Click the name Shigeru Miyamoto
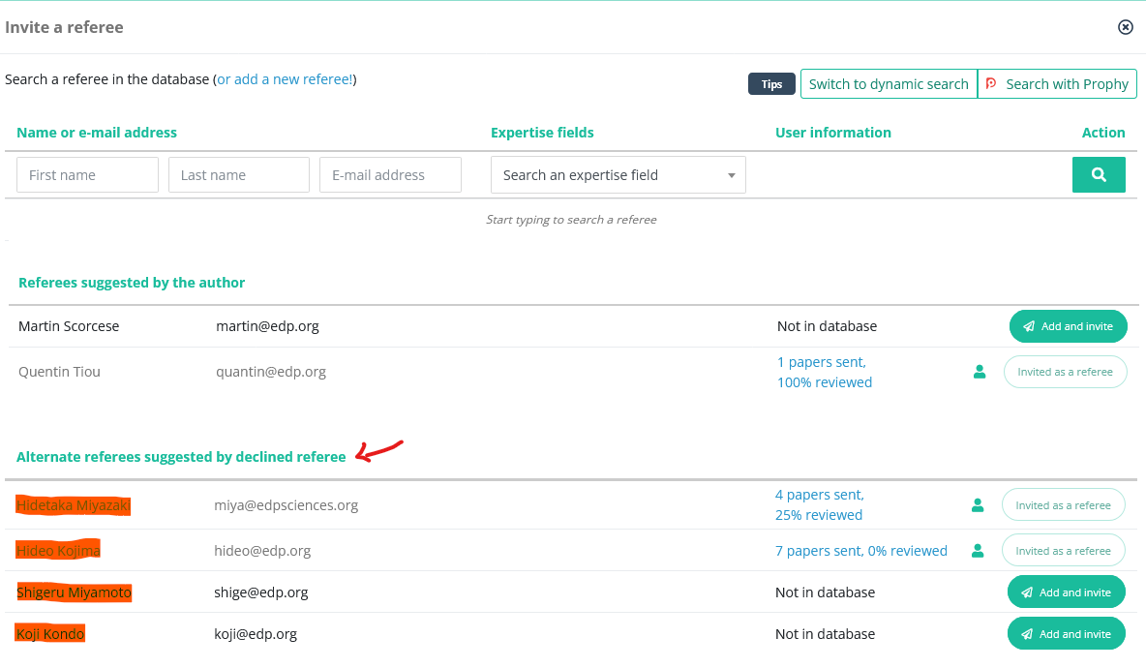This screenshot has height=668, width=1146. click(74, 592)
